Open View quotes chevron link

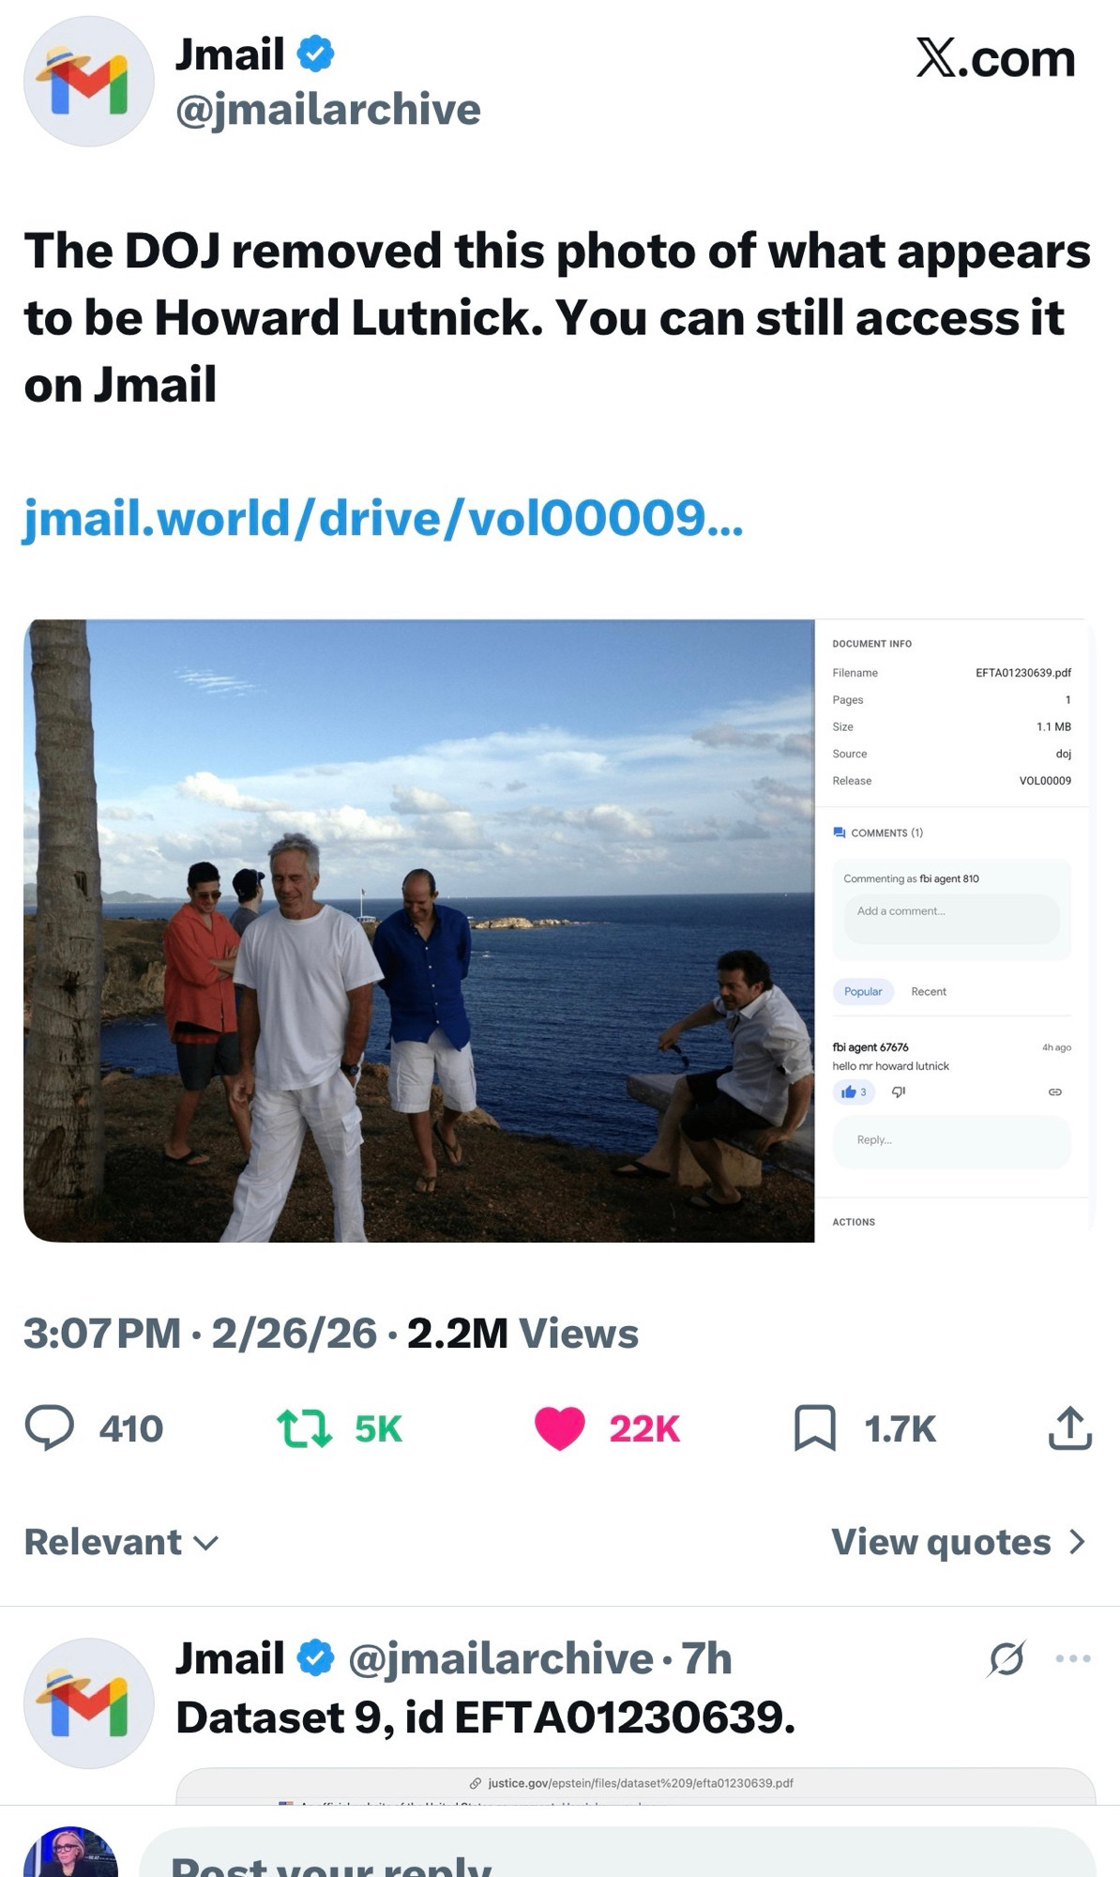point(958,1542)
